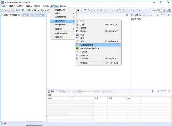This screenshot has height=126, width=172.
Task: Open the dropdown arrow beside the Run icon
Action: (26, 10)
